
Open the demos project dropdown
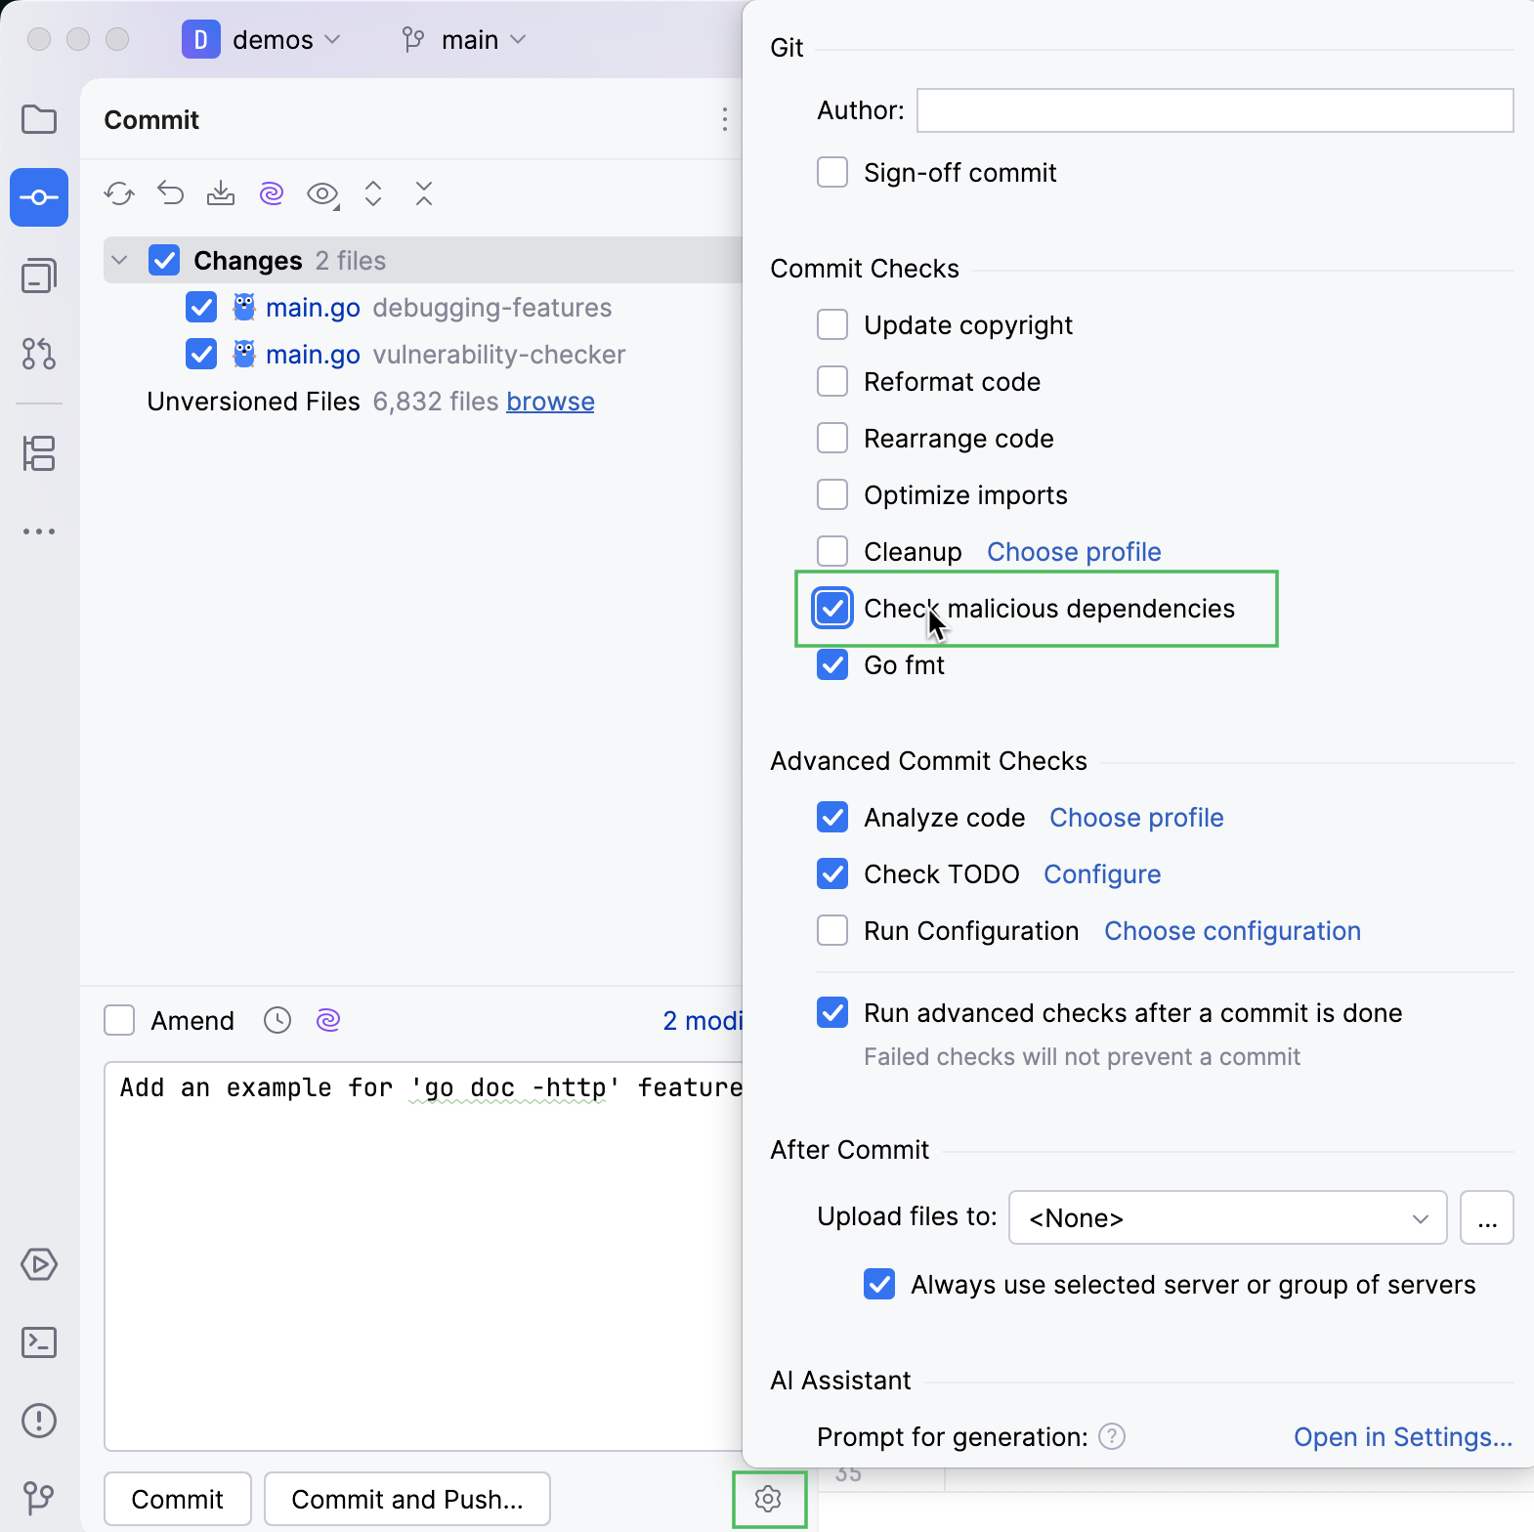(x=262, y=40)
